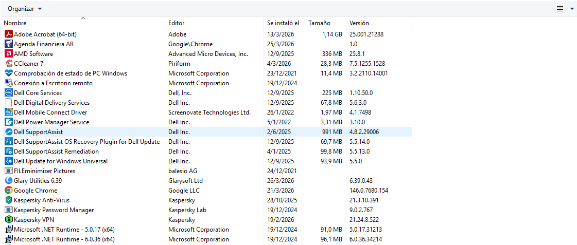Select the Glary Utilities 6.39 icon
The height and width of the screenshot is (245, 577).
[8, 181]
